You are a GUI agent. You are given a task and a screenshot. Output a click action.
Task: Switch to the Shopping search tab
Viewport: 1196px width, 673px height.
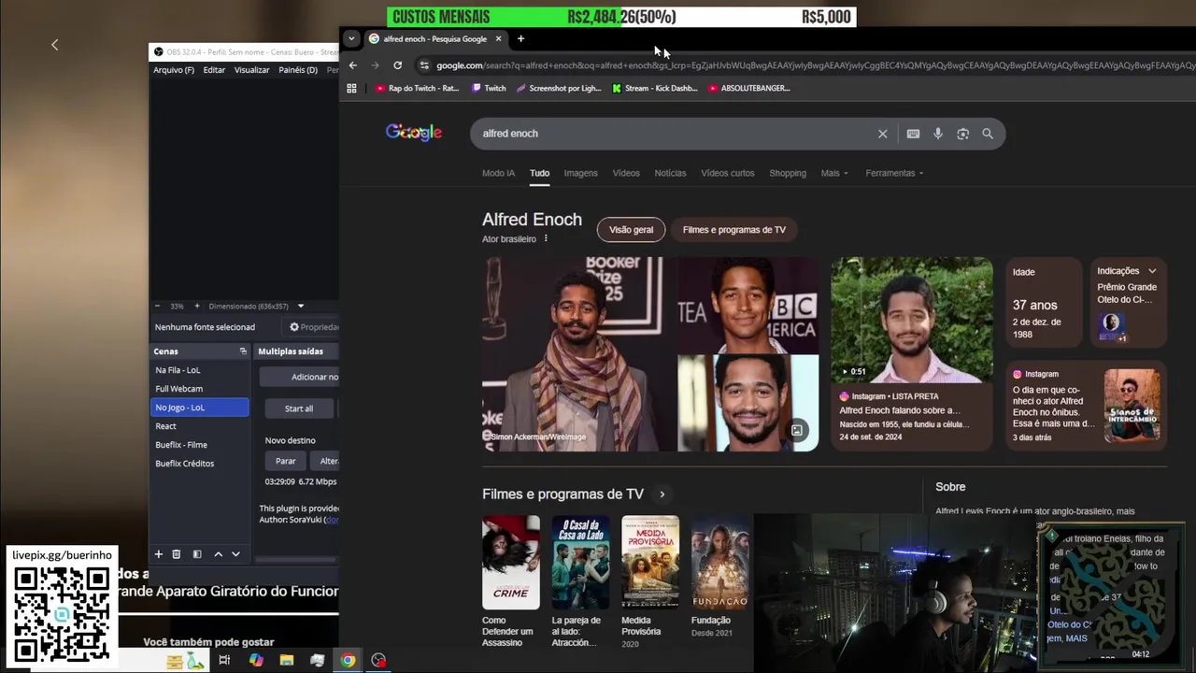click(788, 173)
